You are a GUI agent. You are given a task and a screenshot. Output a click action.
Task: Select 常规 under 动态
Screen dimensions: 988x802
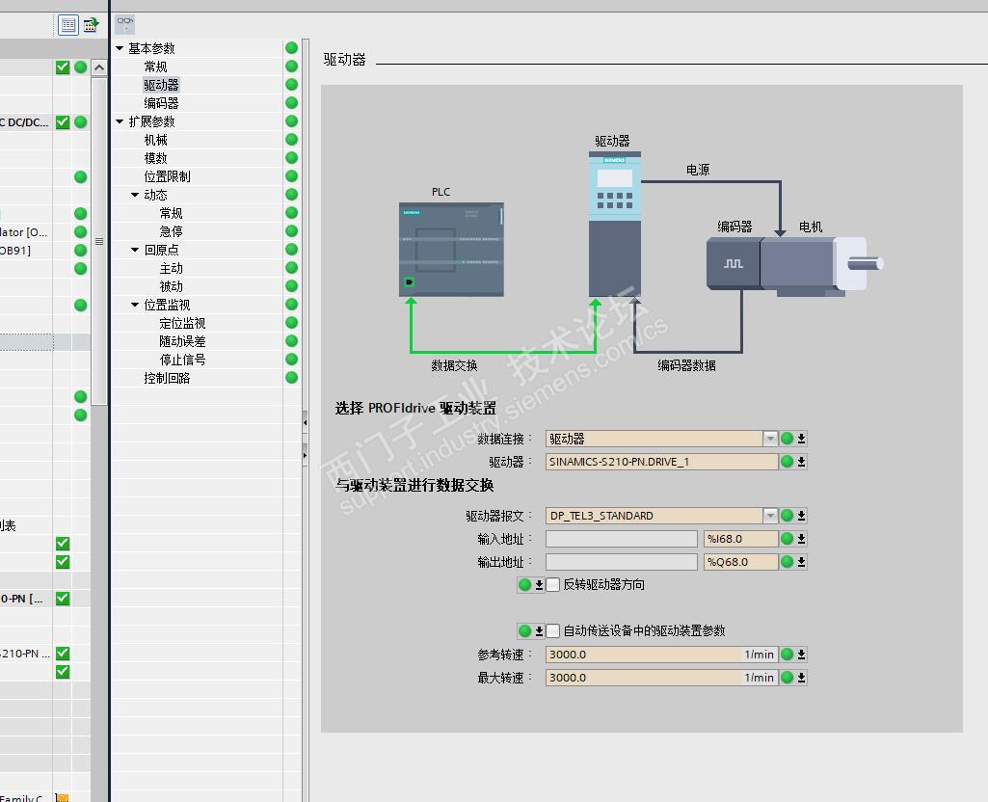coord(171,213)
